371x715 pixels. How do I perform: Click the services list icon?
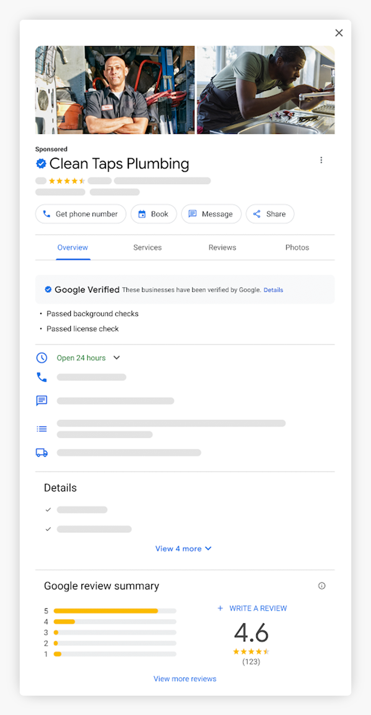point(42,429)
